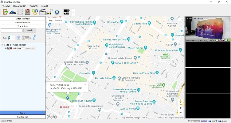Select the WZ128-4355 live video thumbnail

(x=208, y=28)
